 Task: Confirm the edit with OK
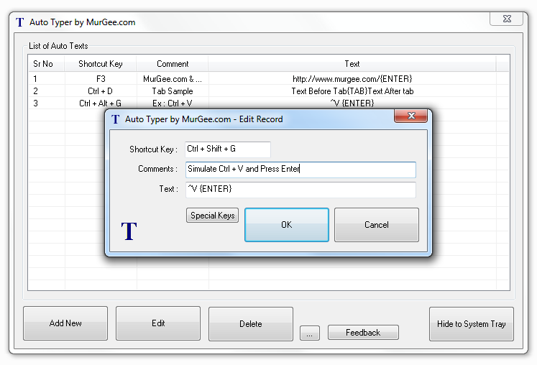287,225
